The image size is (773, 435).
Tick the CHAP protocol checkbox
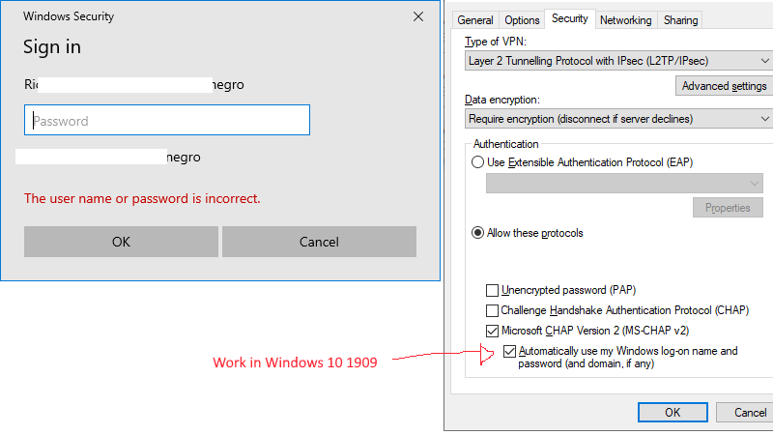[492, 310]
